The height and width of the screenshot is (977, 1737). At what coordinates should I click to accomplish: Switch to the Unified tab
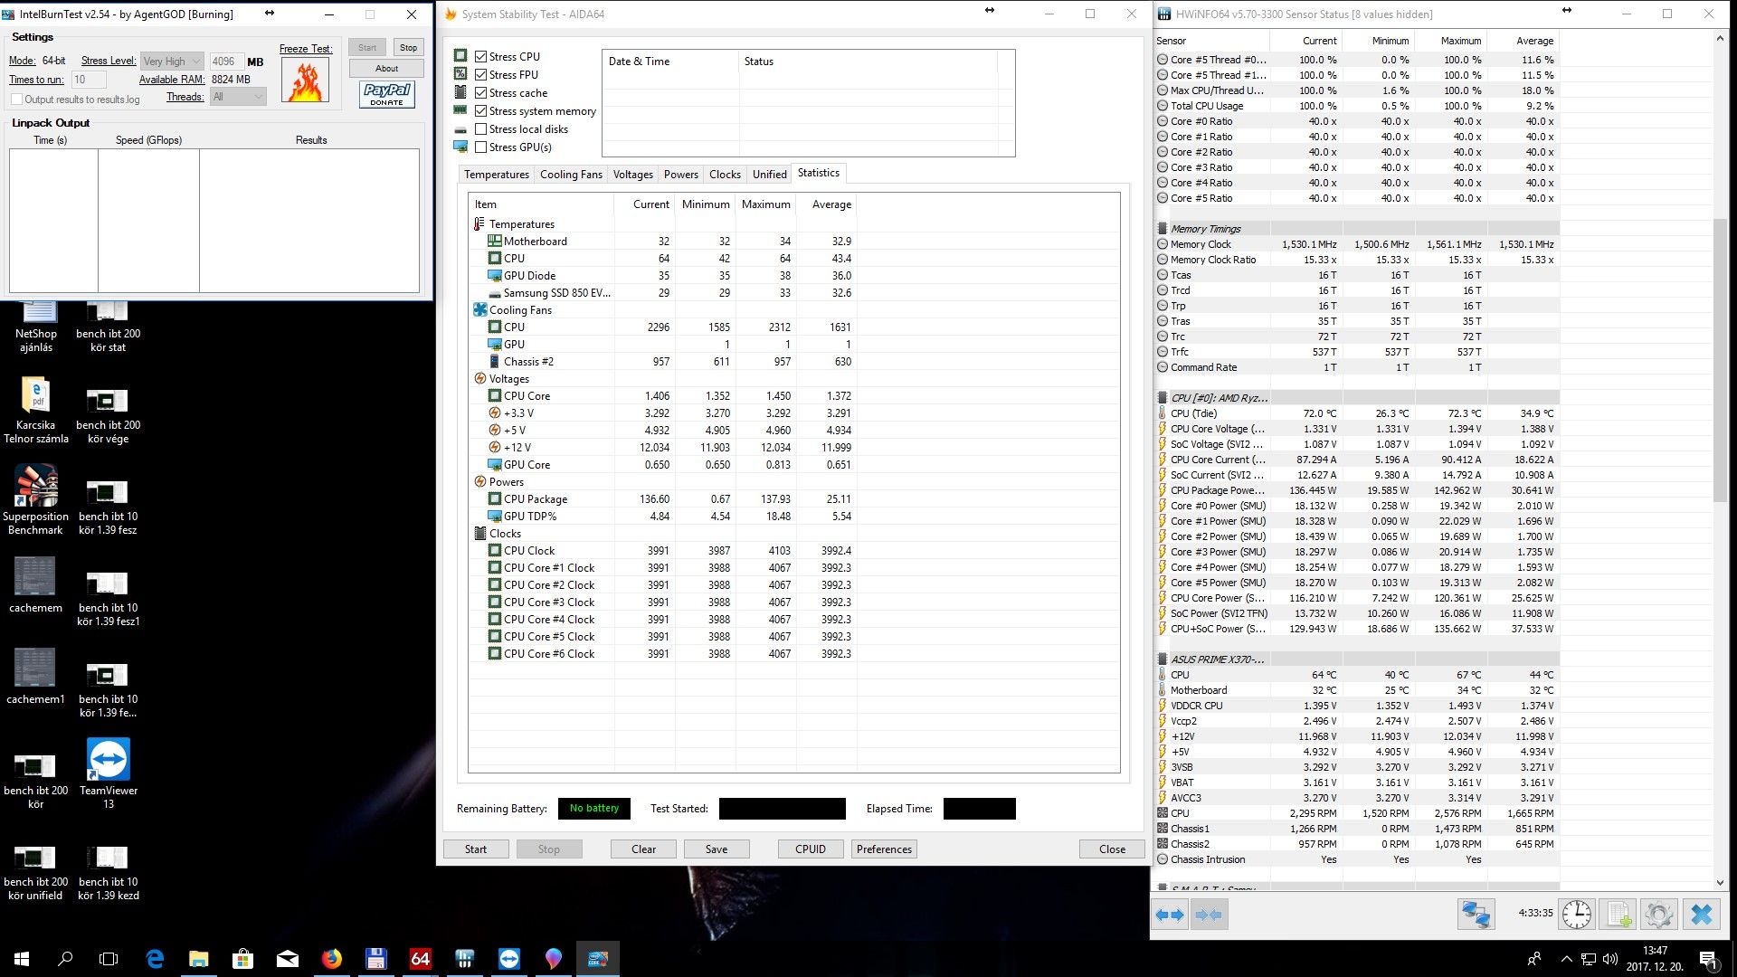tap(769, 175)
